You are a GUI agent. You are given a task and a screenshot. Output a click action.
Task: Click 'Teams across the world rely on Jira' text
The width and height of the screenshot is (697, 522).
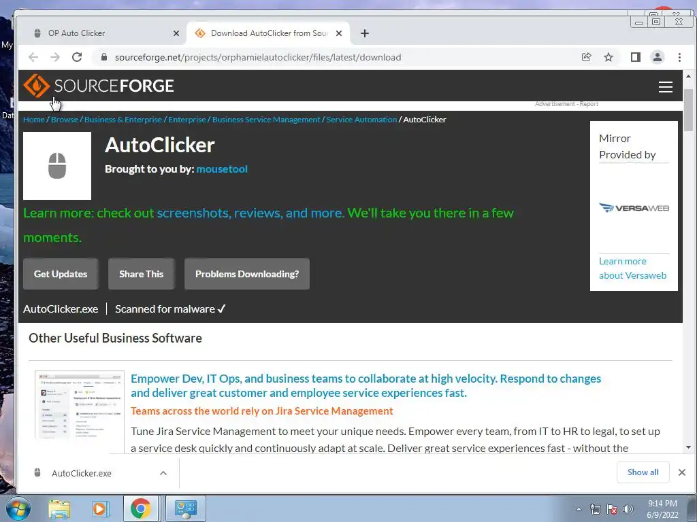click(262, 411)
